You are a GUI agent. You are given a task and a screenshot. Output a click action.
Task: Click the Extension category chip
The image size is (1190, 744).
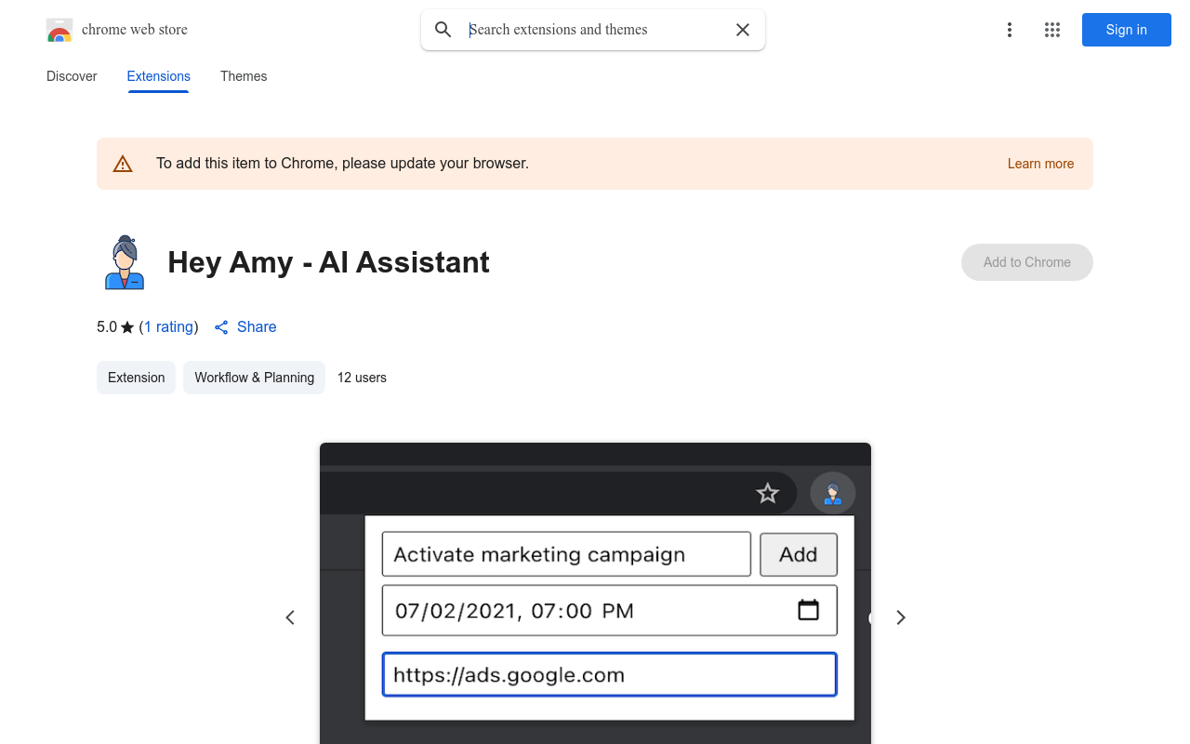click(x=136, y=378)
